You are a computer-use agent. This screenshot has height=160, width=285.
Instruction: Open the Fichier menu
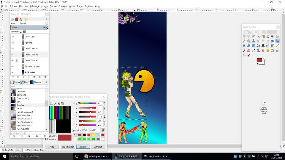[4, 6]
